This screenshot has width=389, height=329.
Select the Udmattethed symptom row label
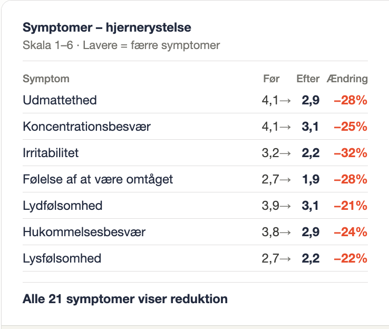(60, 100)
